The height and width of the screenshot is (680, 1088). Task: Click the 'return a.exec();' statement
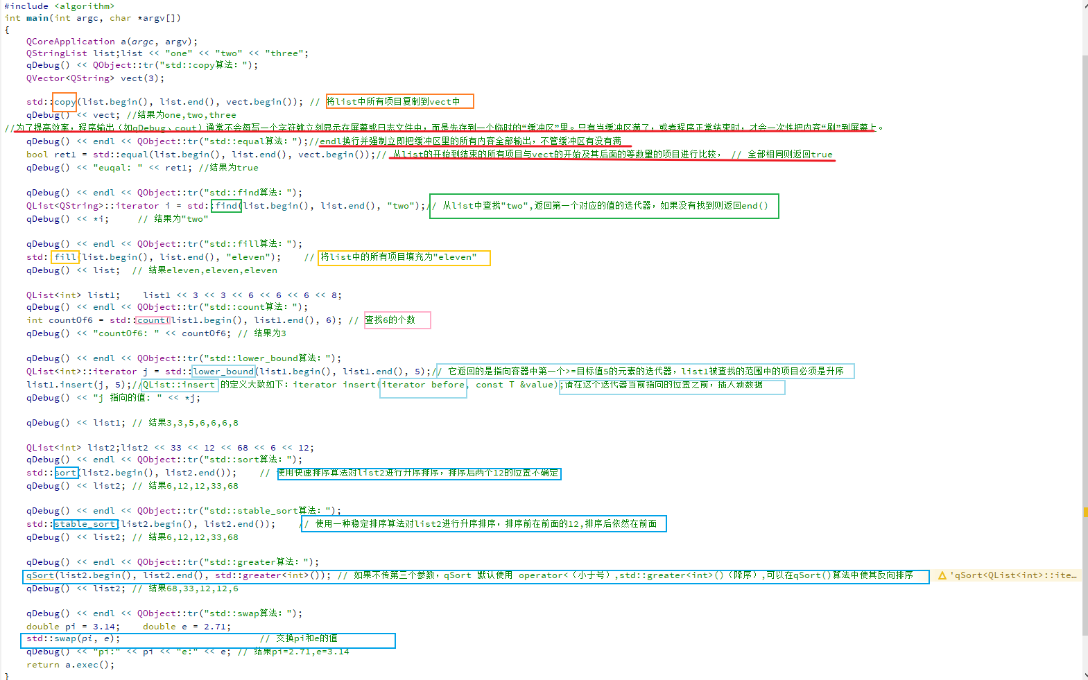click(71, 665)
